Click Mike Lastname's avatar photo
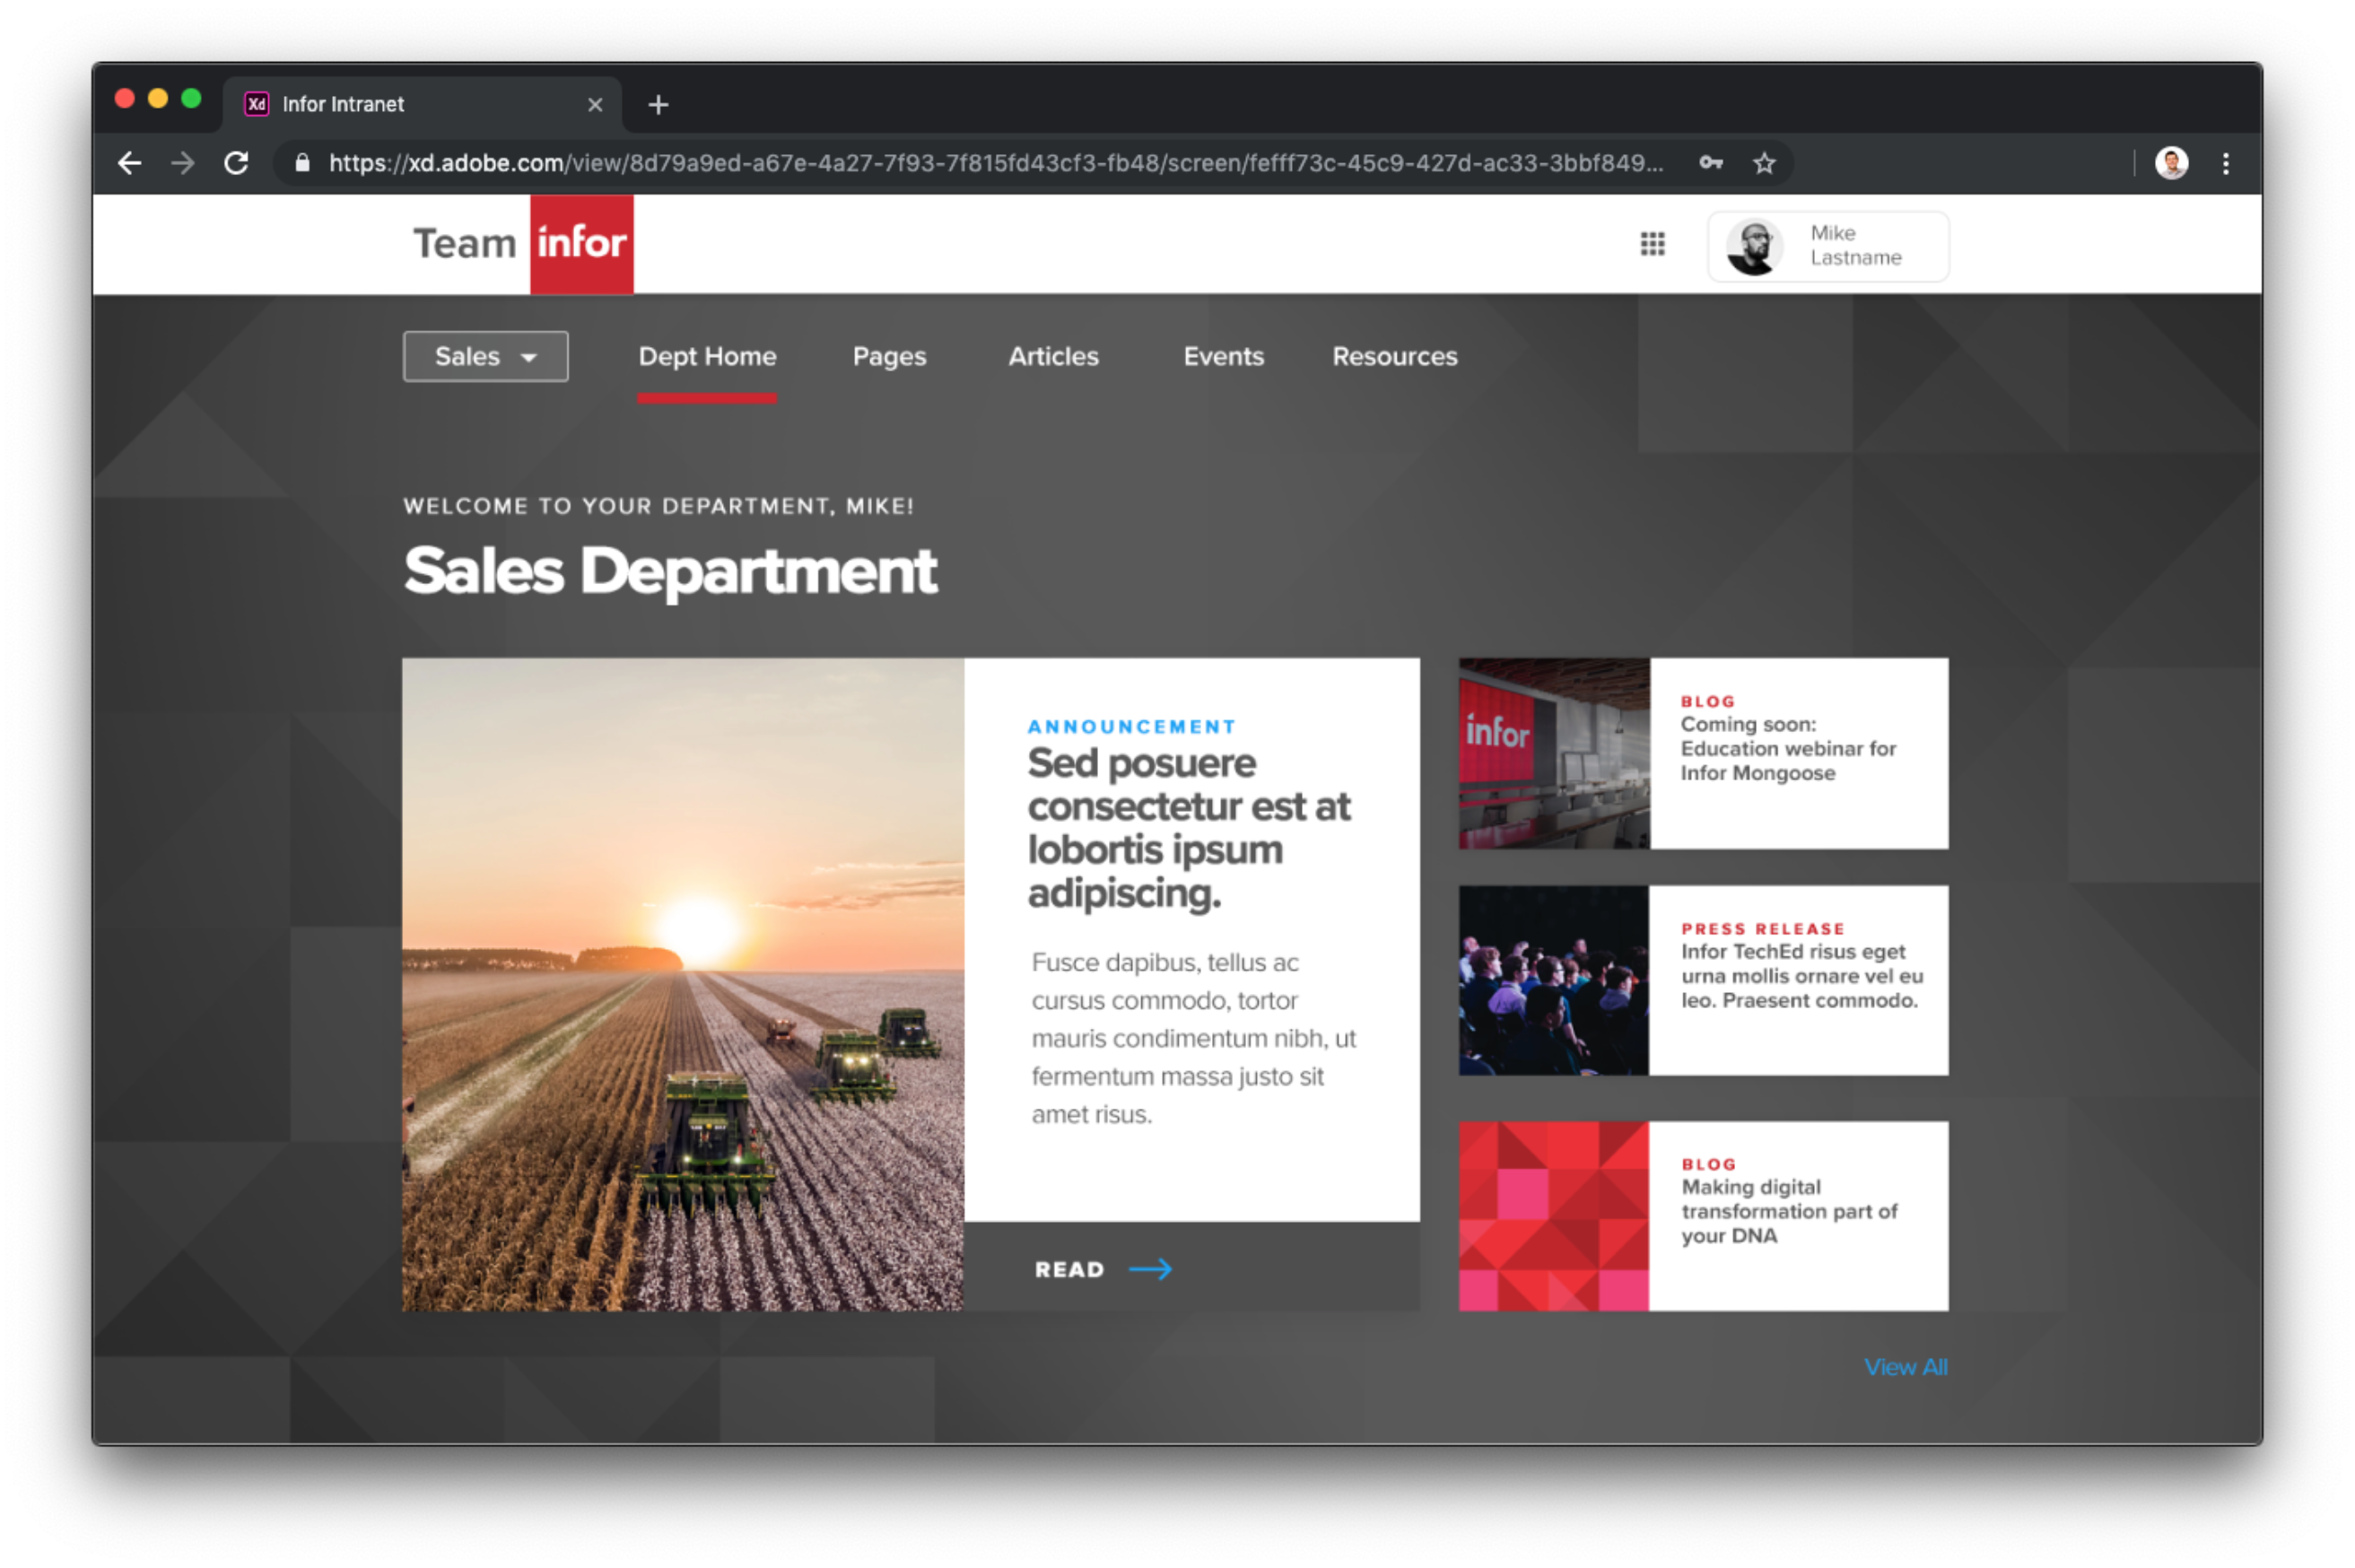The image size is (2355, 1568). [1753, 246]
